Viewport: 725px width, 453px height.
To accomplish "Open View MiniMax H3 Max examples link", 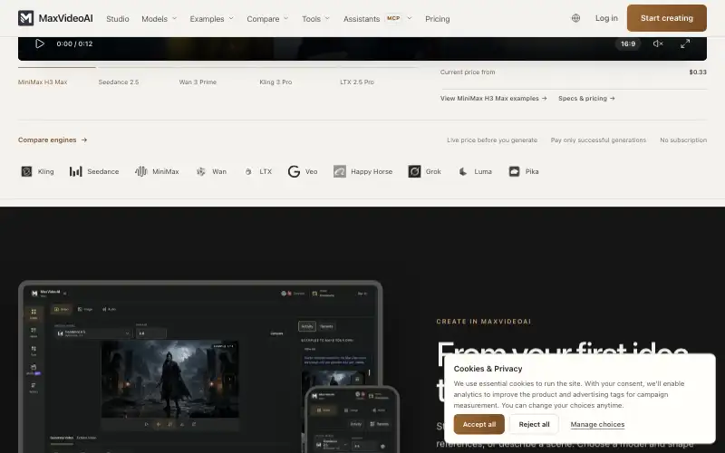I will (493, 98).
